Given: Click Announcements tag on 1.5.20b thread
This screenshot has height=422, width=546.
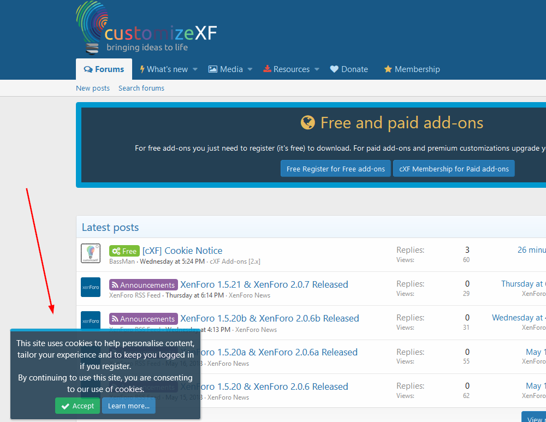Looking at the screenshot, I should [143, 319].
